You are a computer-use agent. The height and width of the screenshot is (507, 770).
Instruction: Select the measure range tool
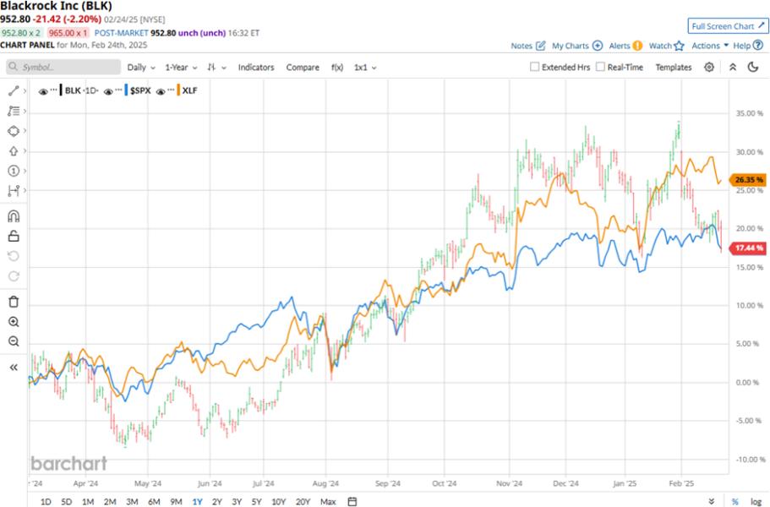[x=14, y=190]
